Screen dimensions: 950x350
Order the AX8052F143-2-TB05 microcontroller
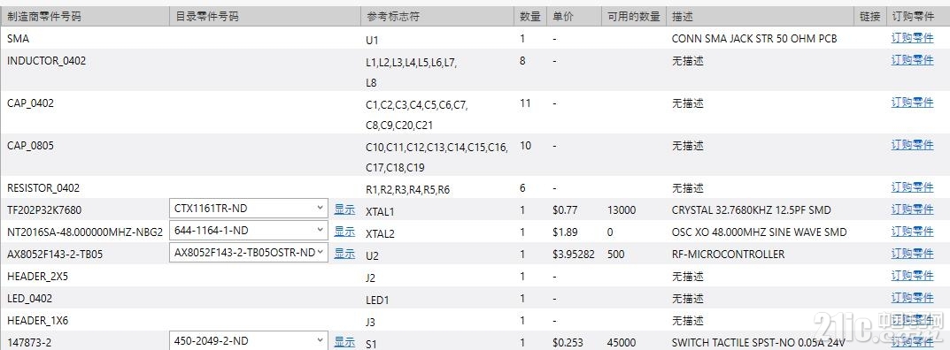[x=912, y=254]
